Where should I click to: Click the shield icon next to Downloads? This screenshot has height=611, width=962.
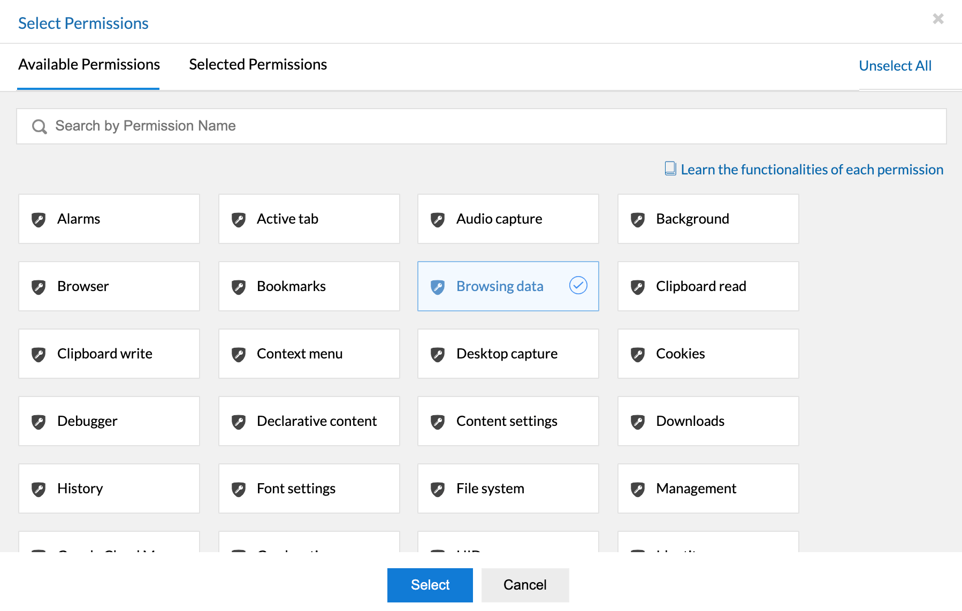click(637, 422)
